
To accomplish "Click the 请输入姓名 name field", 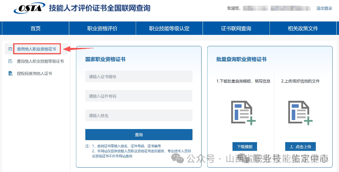I will point(139,115).
